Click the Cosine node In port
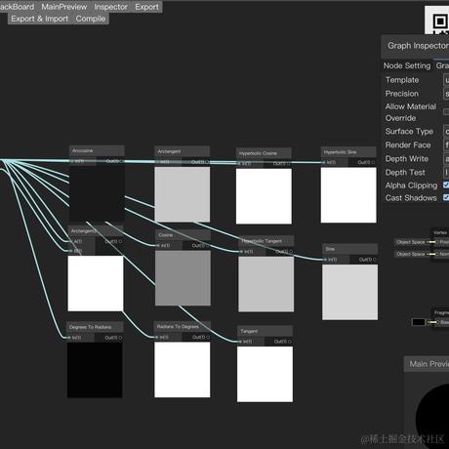Image resolution: width=449 pixels, height=449 pixels. 158,246
